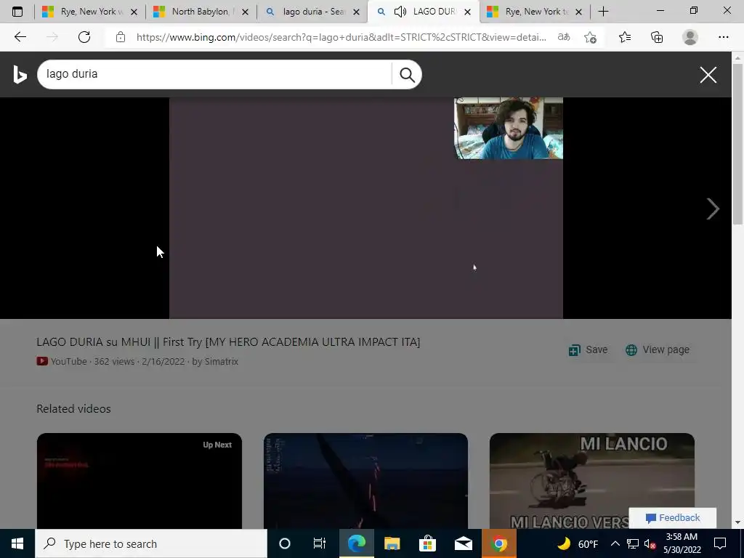Screen dimensions: 744x558
Task: Click the Edge taskbar icon
Action: [356, 543]
